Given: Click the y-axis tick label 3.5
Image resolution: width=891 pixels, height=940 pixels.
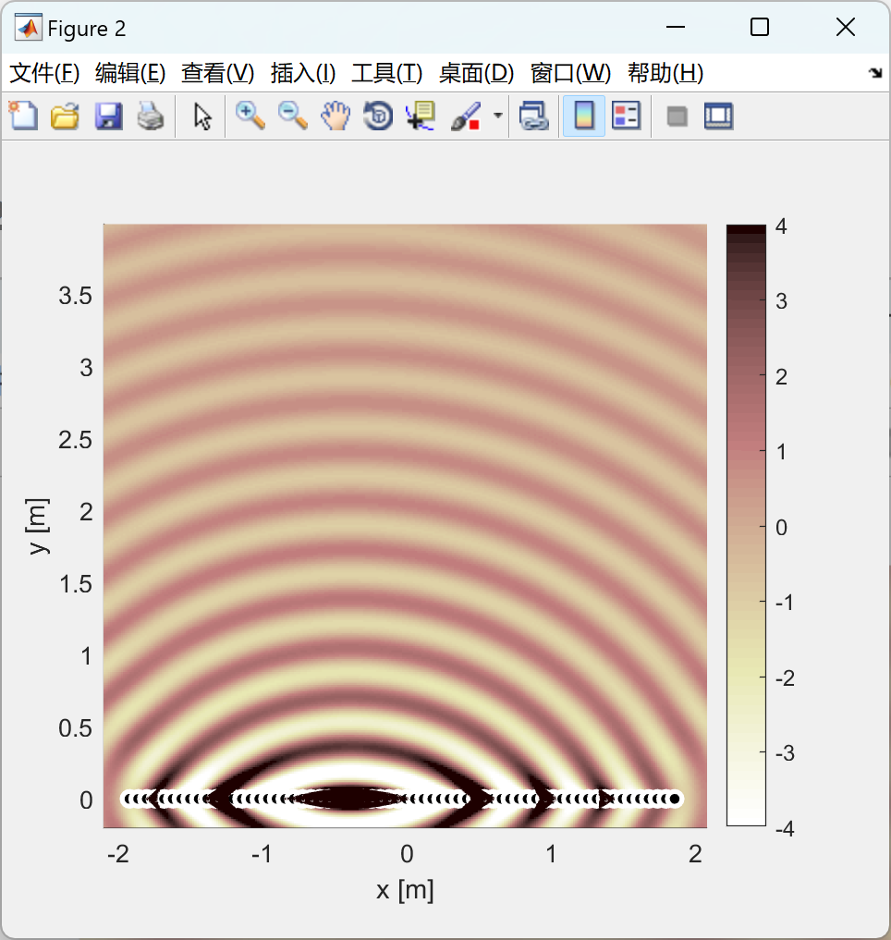Looking at the screenshot, I should (x=76, y=296).
